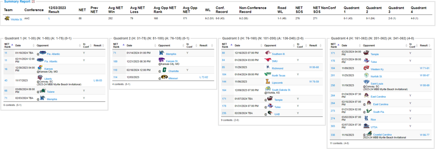Open the Temple link in Quadrant 3
The width and height of the screenshot is (436, 149).
tap(278, 100)
